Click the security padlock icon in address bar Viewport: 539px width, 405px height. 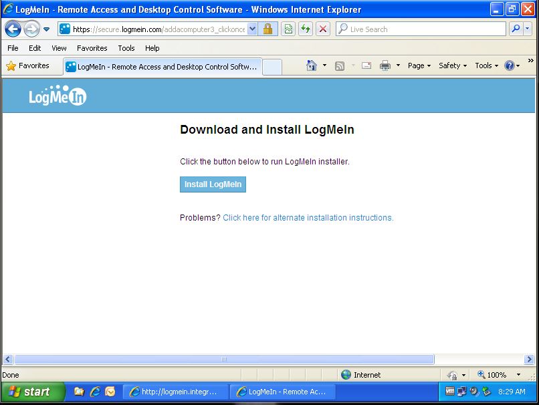[267, 29]
